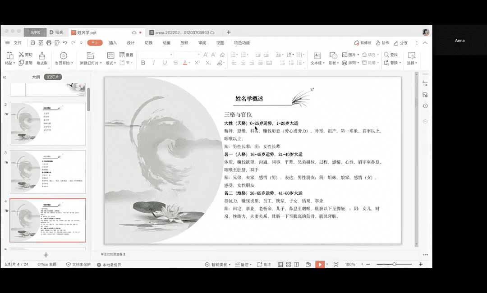Click the 分享 share button
This screenshot has width=487, height=293.
pyautogui.click(x=401, y=43)
